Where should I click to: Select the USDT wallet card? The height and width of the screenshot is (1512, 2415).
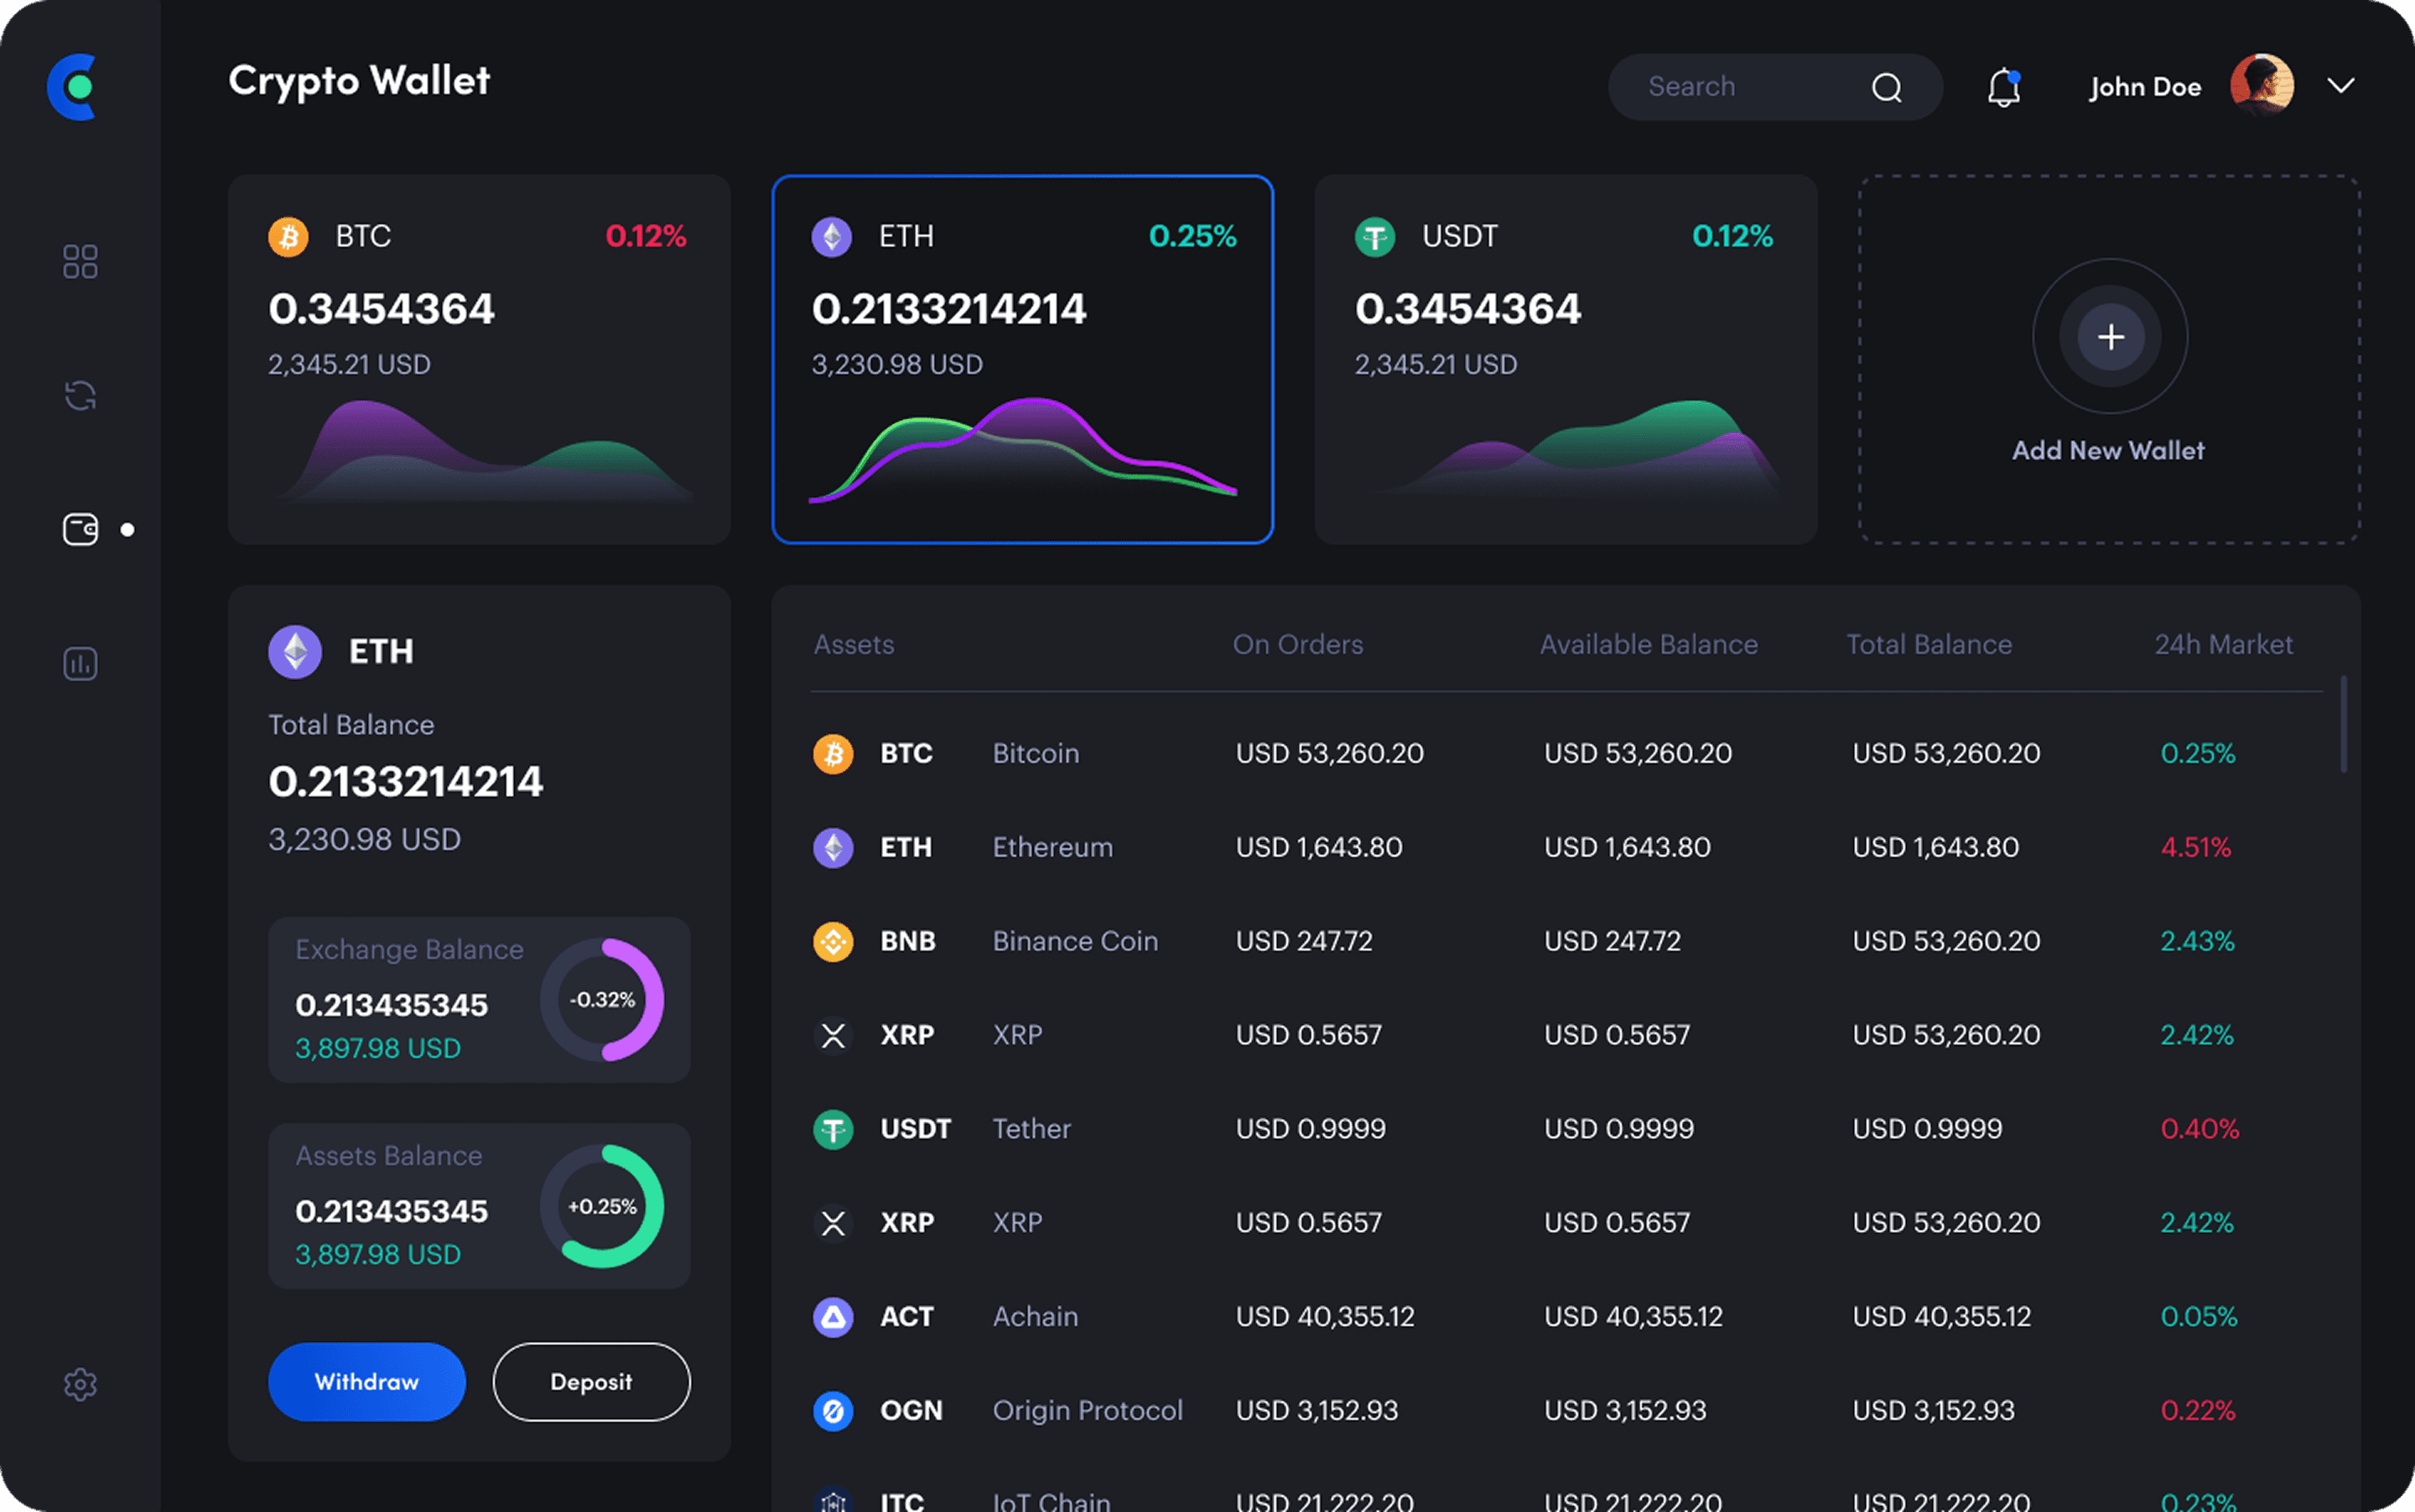click(1566, 360)
